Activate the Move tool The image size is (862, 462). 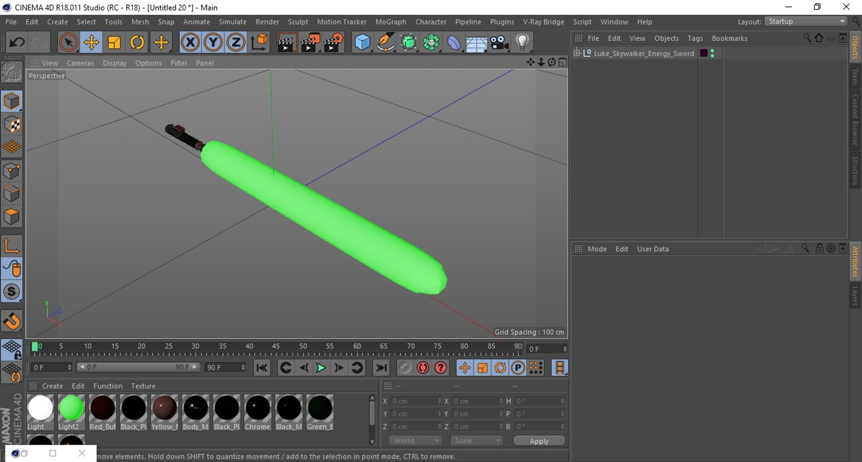click(91, 43)
